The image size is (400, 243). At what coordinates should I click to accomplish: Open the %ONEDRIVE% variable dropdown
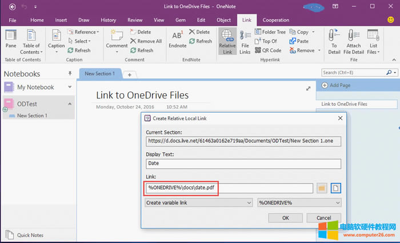click(x=299, y=202)
